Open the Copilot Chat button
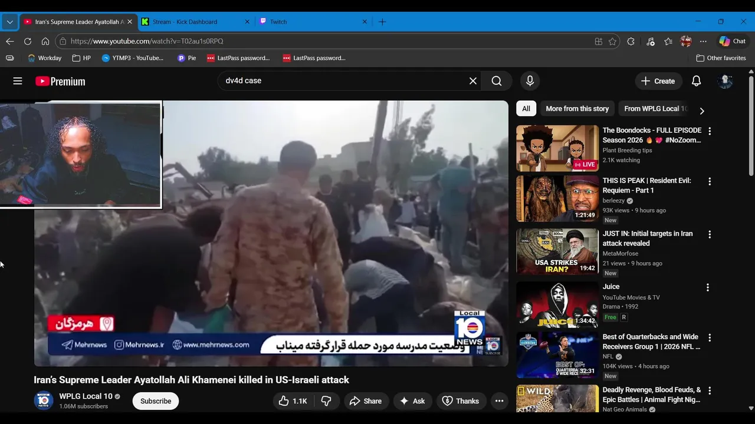Screen dimensions: 755x424 pos(733,41)
